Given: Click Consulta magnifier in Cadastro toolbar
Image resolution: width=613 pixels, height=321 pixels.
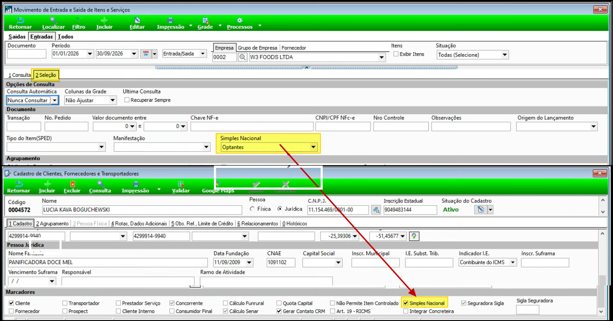Looking at the screenshot, I should (x=100, y=184).
